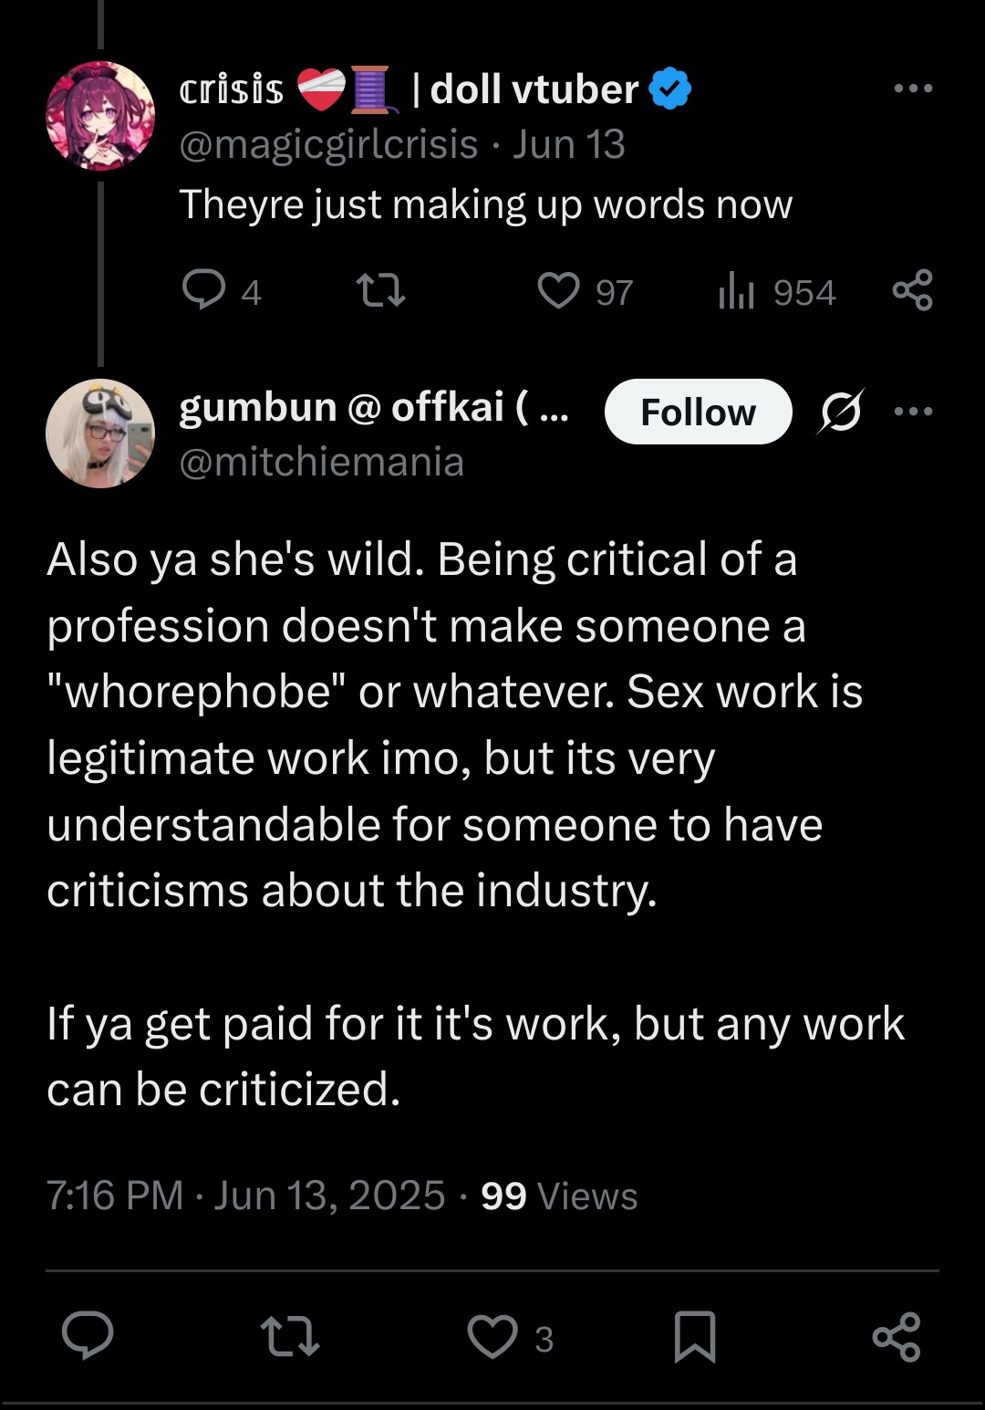This screenshot has height=1410, width=985.
Task: Tap the Grok icon beside Follow
Action: click(840, 412)
